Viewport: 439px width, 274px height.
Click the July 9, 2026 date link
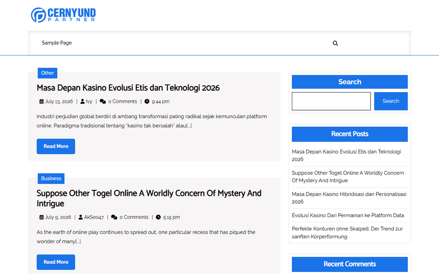point(58,217)
